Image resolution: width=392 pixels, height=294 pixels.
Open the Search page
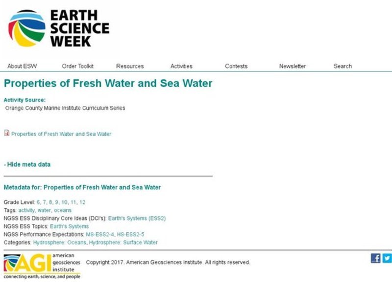(x=343, y=66)
